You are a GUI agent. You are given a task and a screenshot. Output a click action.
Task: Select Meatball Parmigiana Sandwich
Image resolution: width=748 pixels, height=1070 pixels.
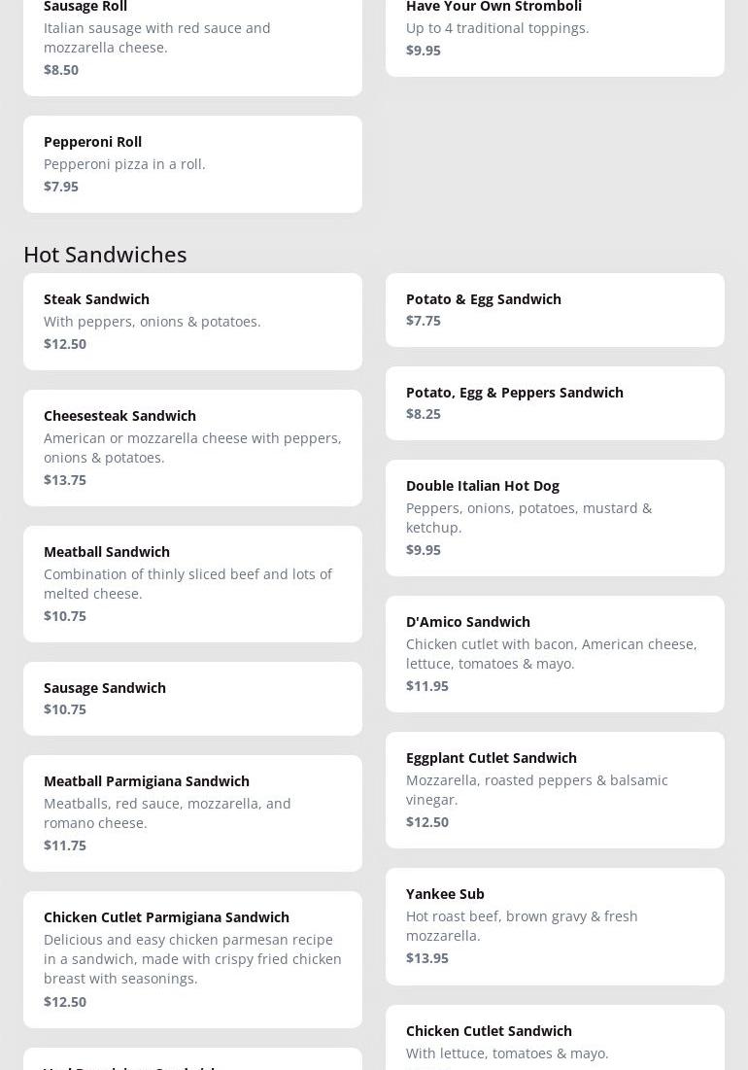[192, 812]
